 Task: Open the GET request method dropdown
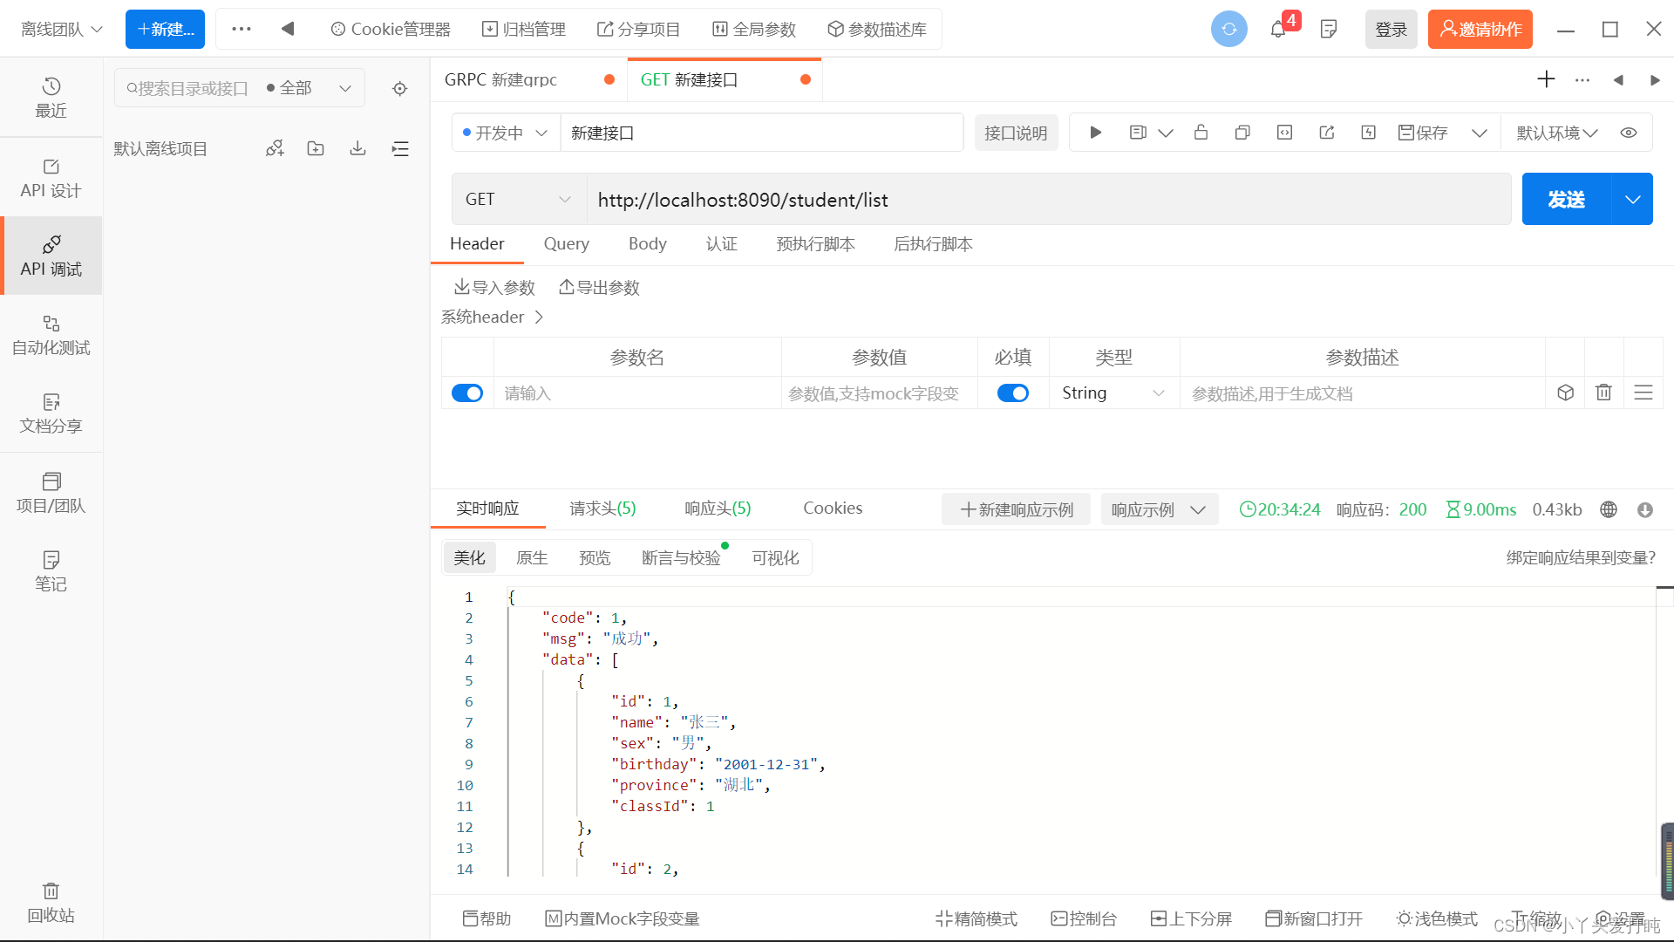(x=519, y=199)
